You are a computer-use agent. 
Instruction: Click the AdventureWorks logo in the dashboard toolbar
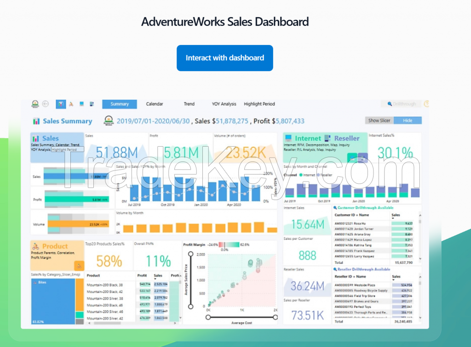pos(35,104)
